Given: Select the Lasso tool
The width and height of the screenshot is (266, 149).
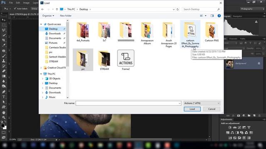Looking at the screenshot, I should (x=4, y=30).
